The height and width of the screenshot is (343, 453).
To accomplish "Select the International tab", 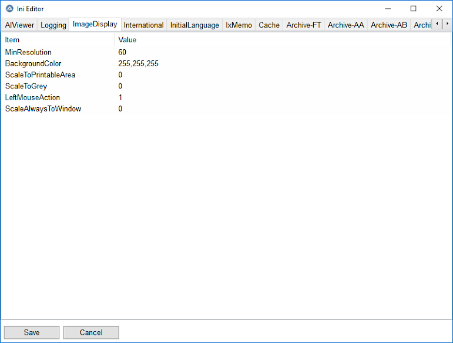I will pos(143,25).
